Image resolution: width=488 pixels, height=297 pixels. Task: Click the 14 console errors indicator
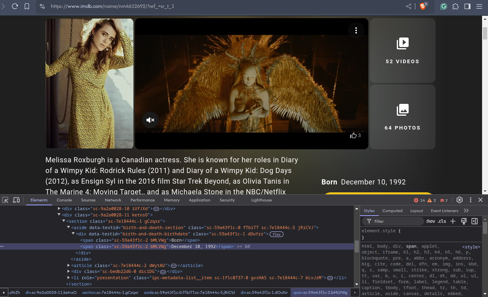coord(419,200)
